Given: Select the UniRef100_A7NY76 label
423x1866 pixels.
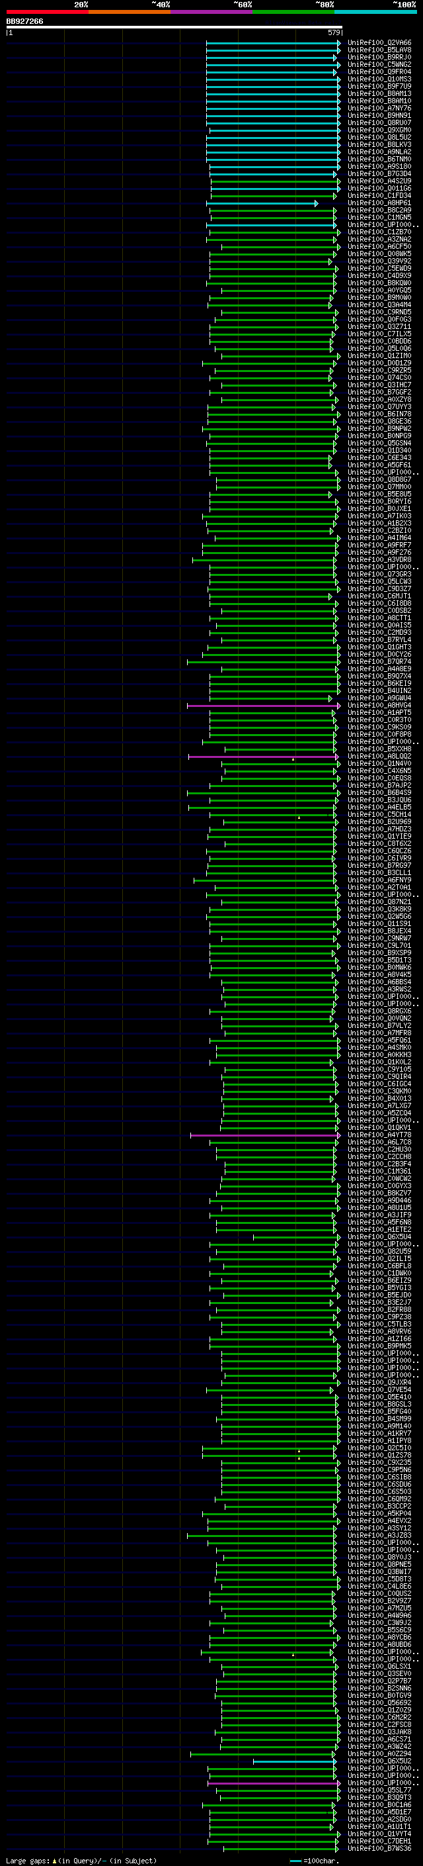Looking at the screenshot, I should tap(379, 108).
